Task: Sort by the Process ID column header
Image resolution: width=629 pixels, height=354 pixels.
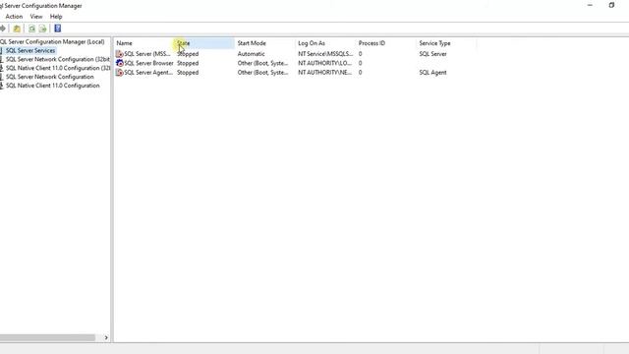Action: 386,43
